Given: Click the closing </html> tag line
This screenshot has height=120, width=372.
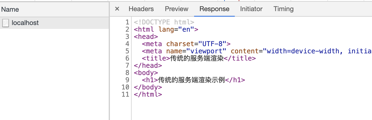Looking at the screenshot, I should click(148, 94).
